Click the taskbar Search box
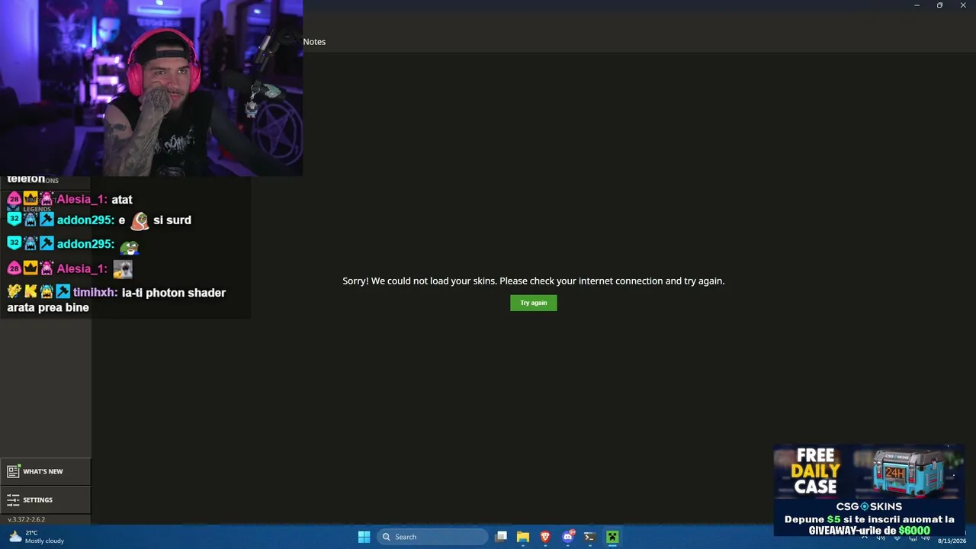The image size is (976, 549). (432, 537)
